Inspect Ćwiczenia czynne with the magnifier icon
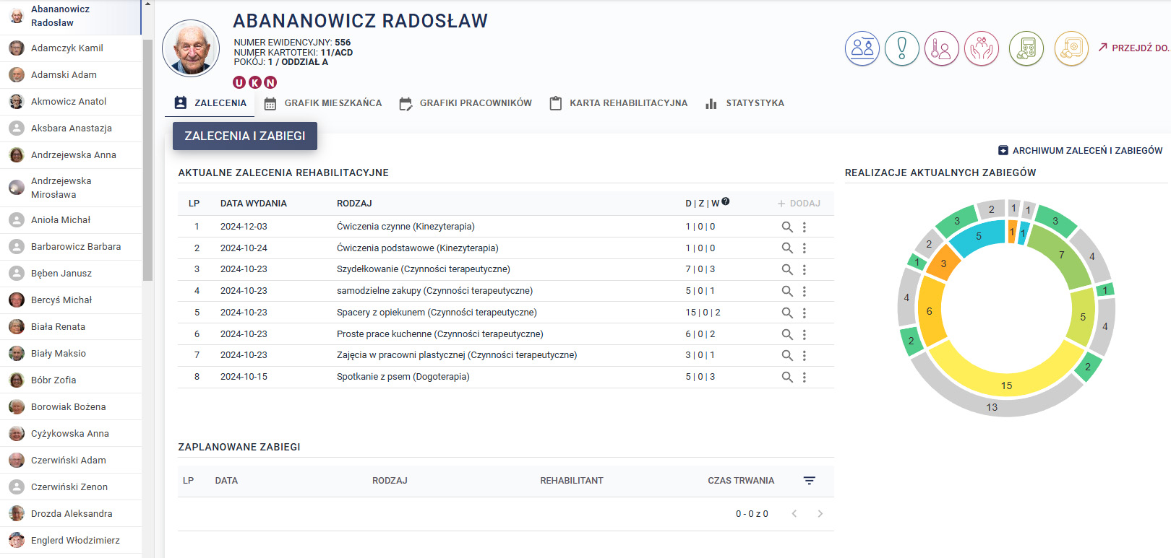Image resolution: width=1171 pixels, height=558 pixels. pyautogui.click(x=787, y=227)
